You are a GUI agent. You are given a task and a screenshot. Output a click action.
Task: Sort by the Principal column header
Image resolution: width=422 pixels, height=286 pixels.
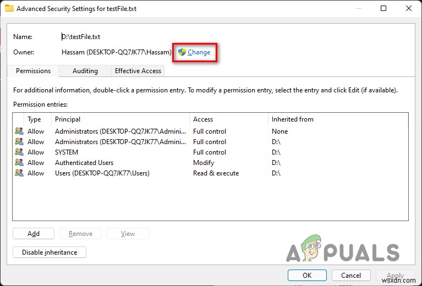(x=120, y=119)
